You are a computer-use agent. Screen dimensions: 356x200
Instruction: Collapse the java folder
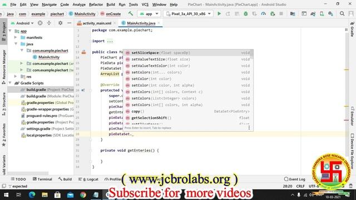(x=16, y=44)
